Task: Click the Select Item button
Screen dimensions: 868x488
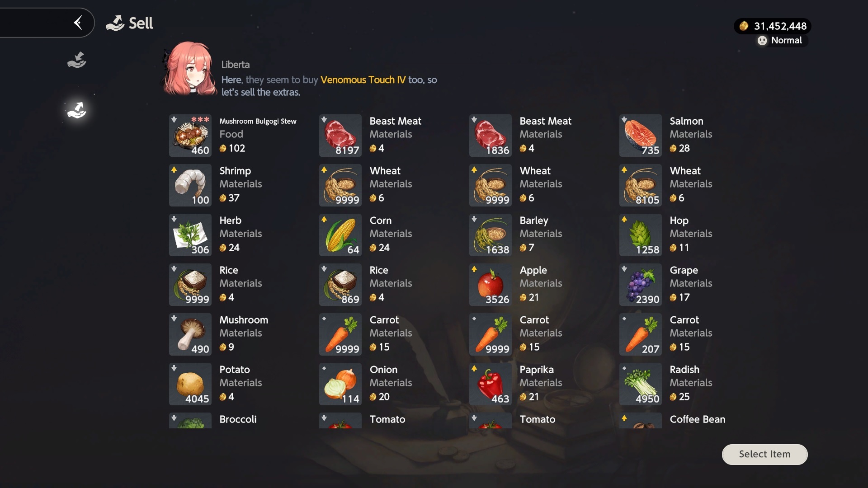Action: [x=764, y=454]
